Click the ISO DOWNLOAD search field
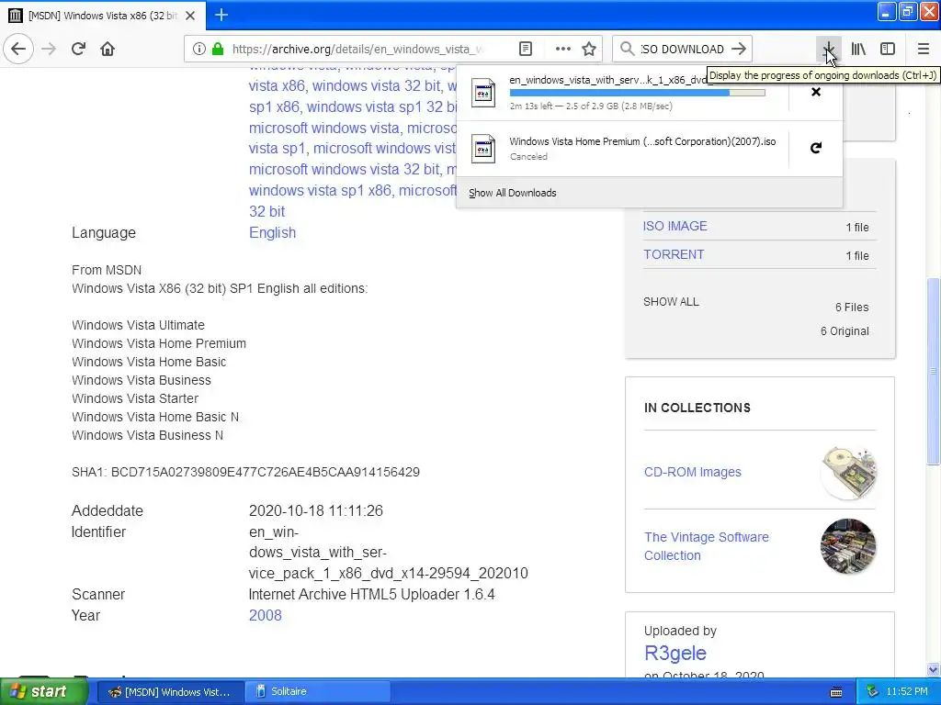The height and width of the screenshot is (705, 941). click(683, 49)
